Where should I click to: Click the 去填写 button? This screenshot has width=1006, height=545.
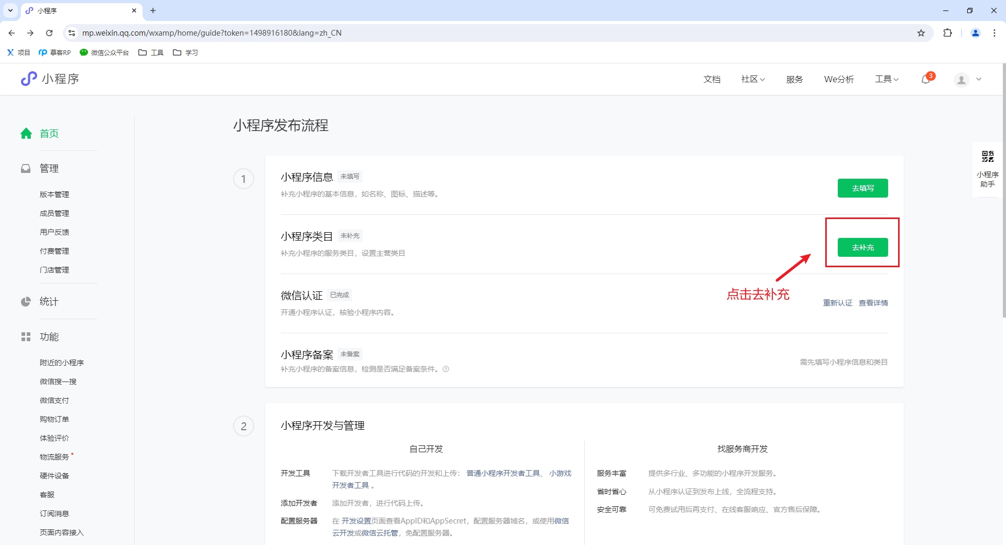862,188
